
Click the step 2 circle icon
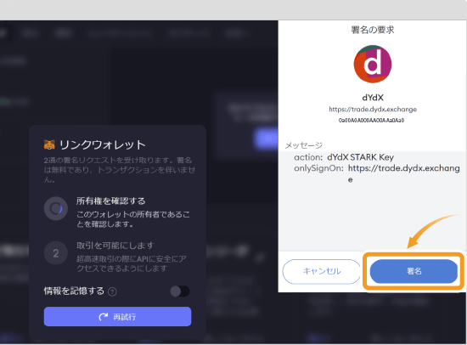(56, 253)
